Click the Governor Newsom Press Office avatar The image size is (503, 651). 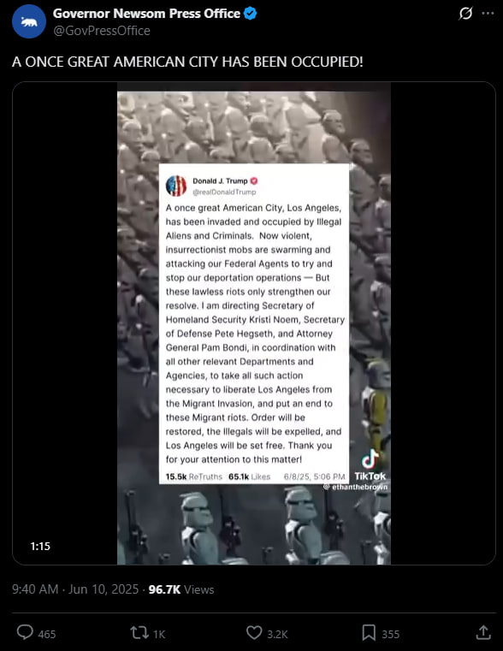[x=28, y=21]
